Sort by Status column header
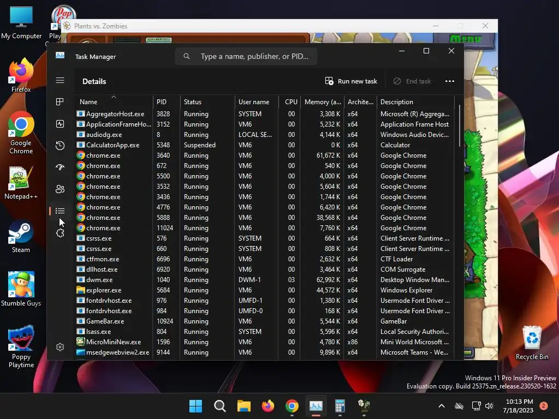 [207, 102]
